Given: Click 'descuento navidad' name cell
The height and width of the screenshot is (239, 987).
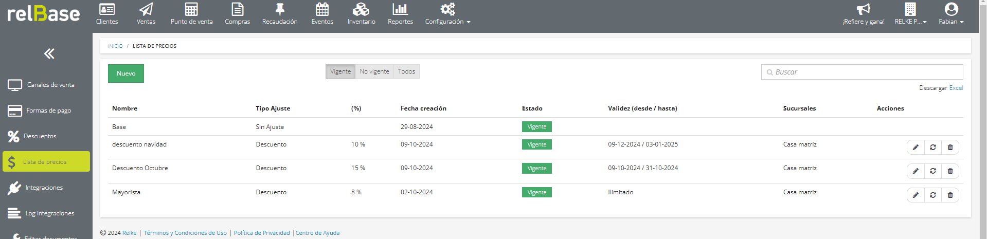Looking at the screenshot, I should 139,144.
